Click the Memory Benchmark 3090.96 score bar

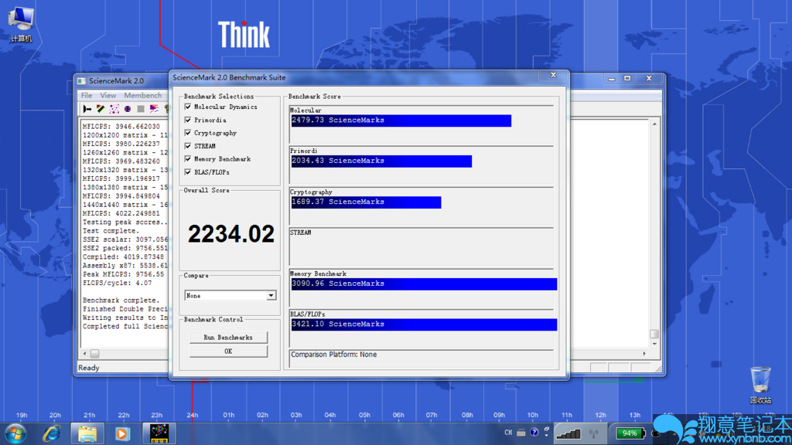424,284
